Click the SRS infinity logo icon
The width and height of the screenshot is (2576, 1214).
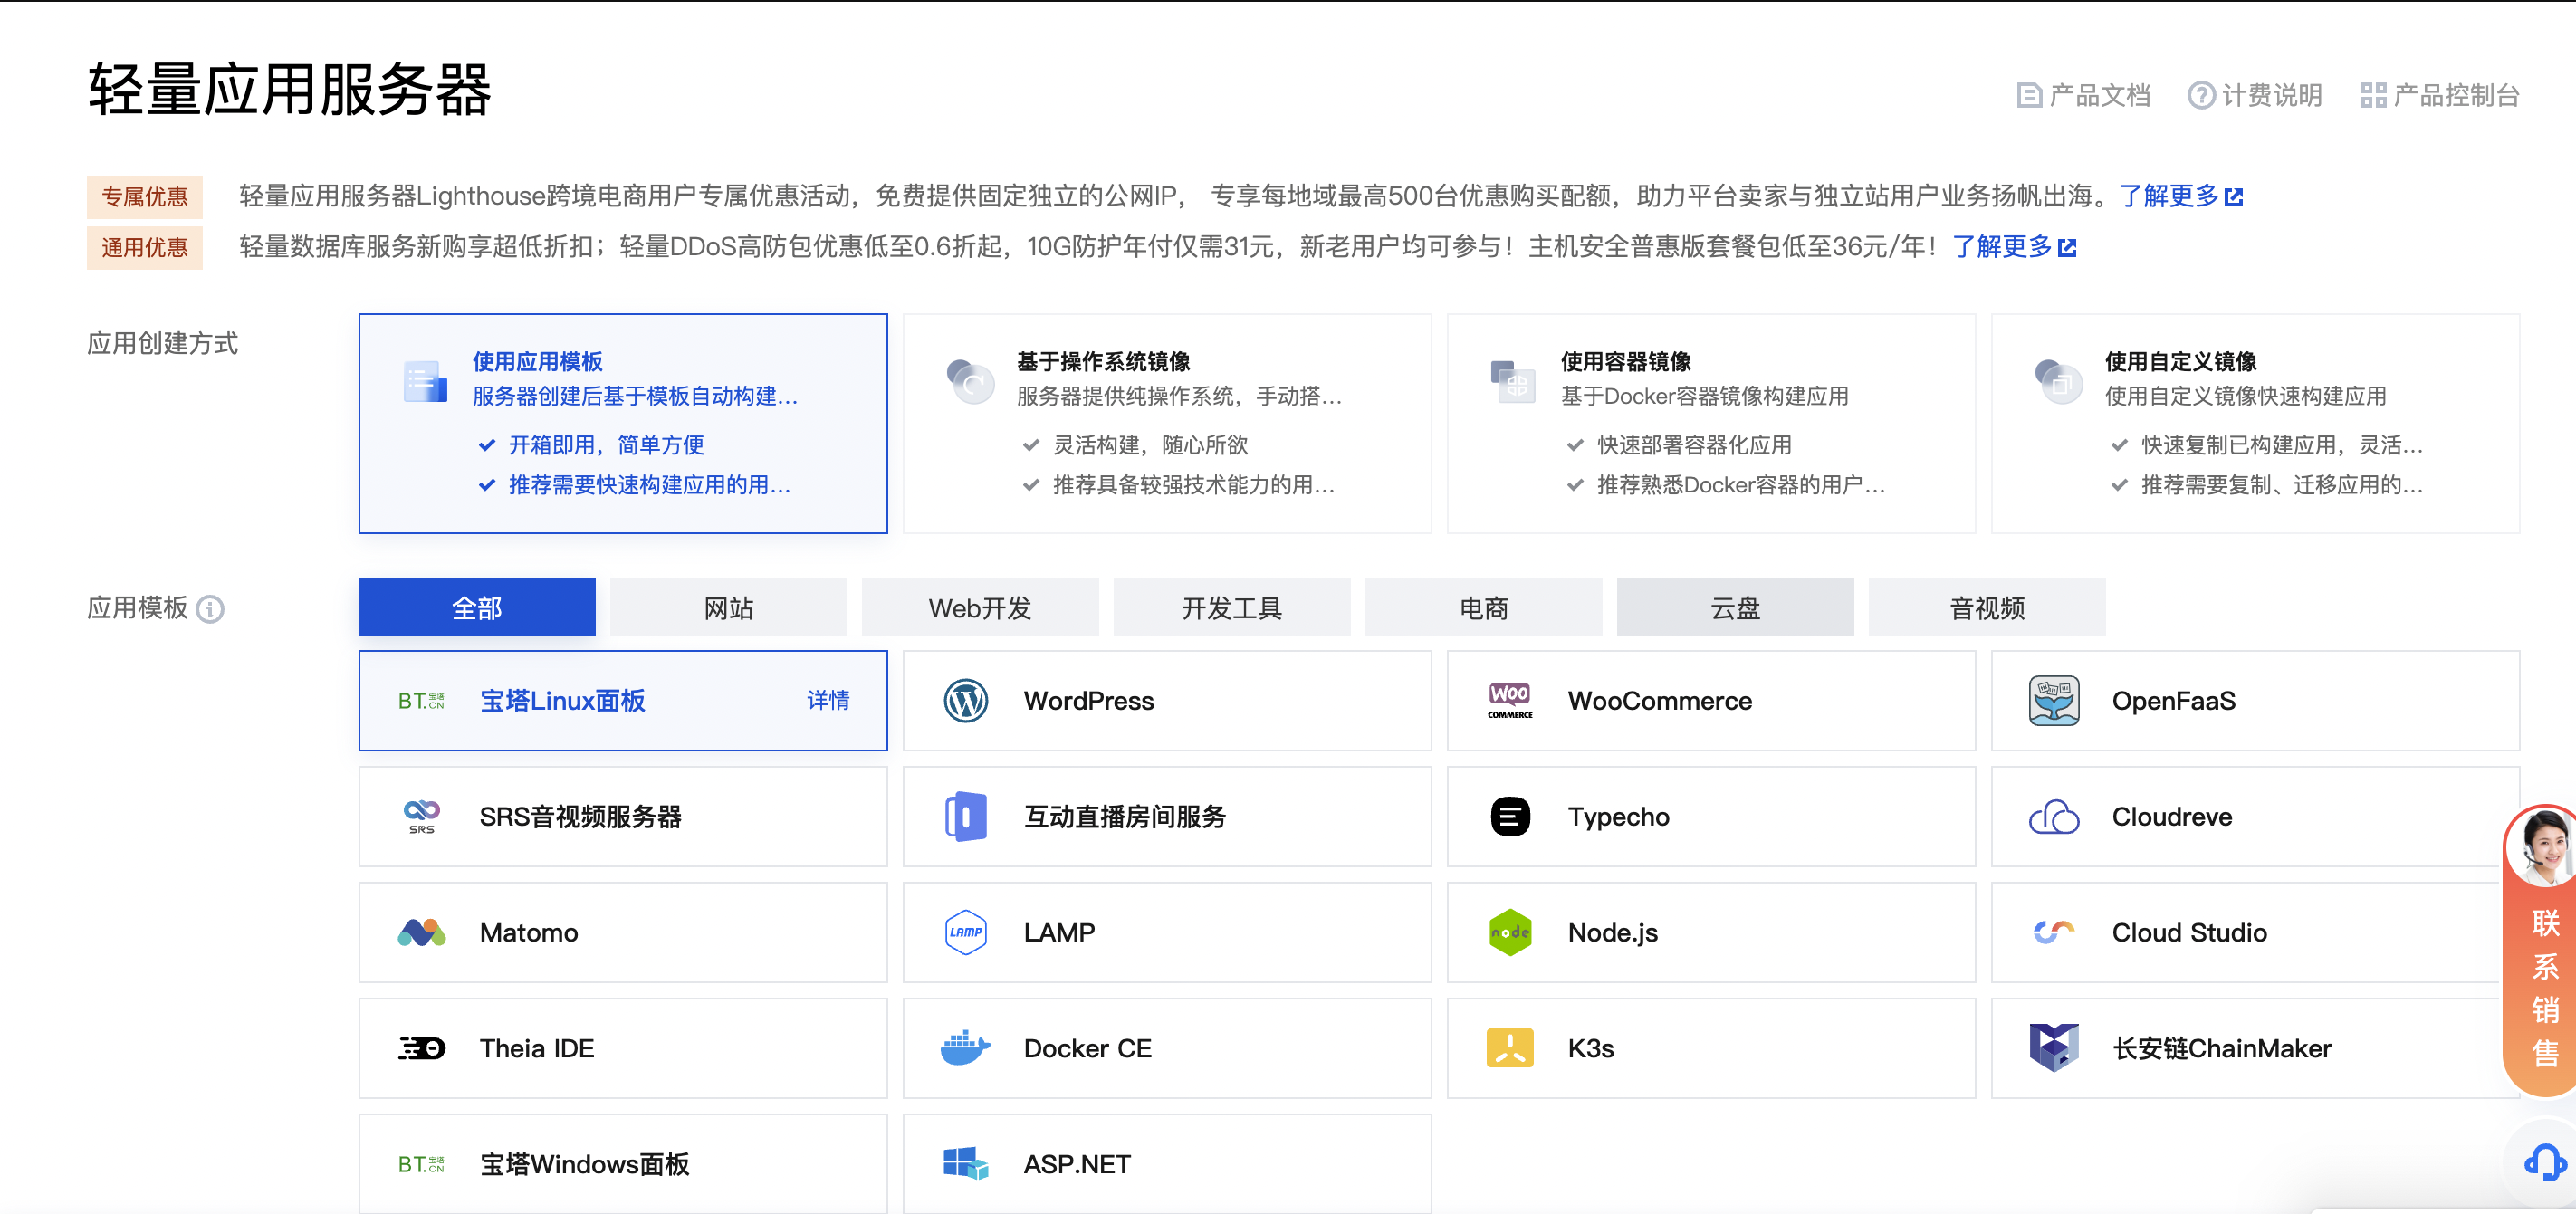421,817
